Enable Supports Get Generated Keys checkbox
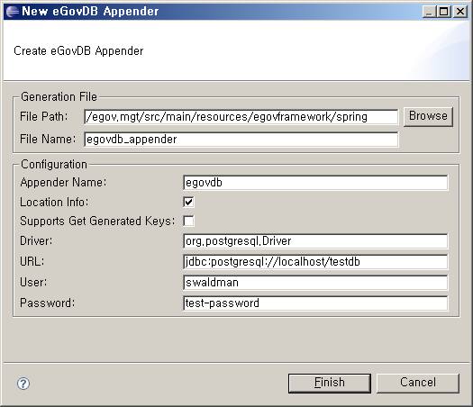Image resolution: width=473 pixels, height=407 pixels. click(189, 221)
